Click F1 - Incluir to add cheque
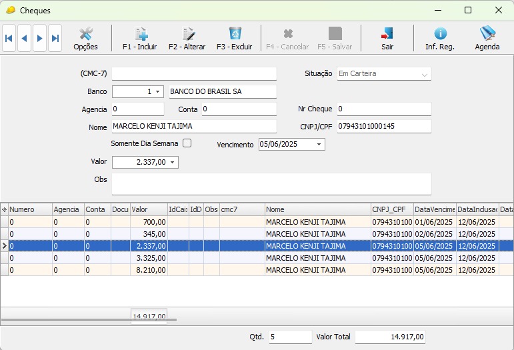Screen dimensions: 514x350 tap(140, 39)
